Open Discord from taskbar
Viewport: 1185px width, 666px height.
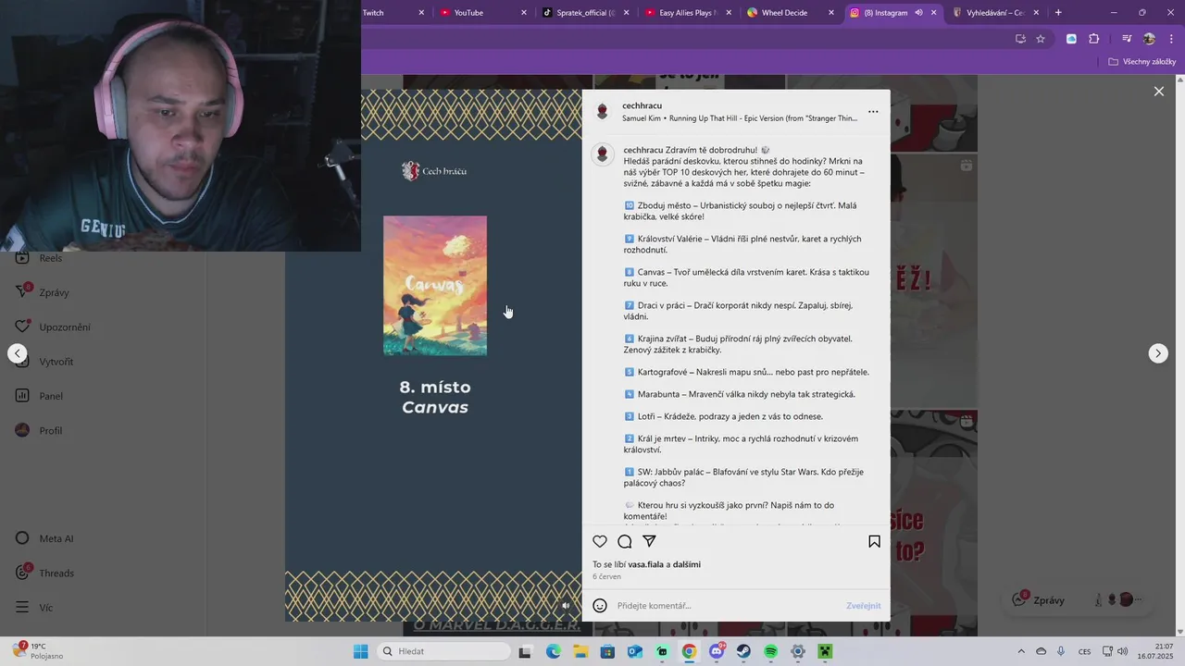tap(717, 651)
